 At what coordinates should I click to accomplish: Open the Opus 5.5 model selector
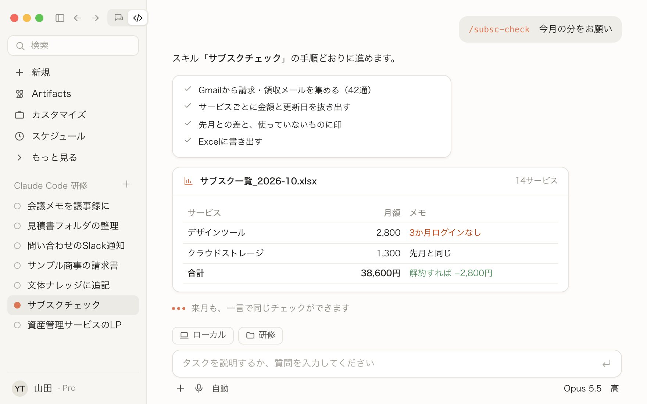(583, 389)
